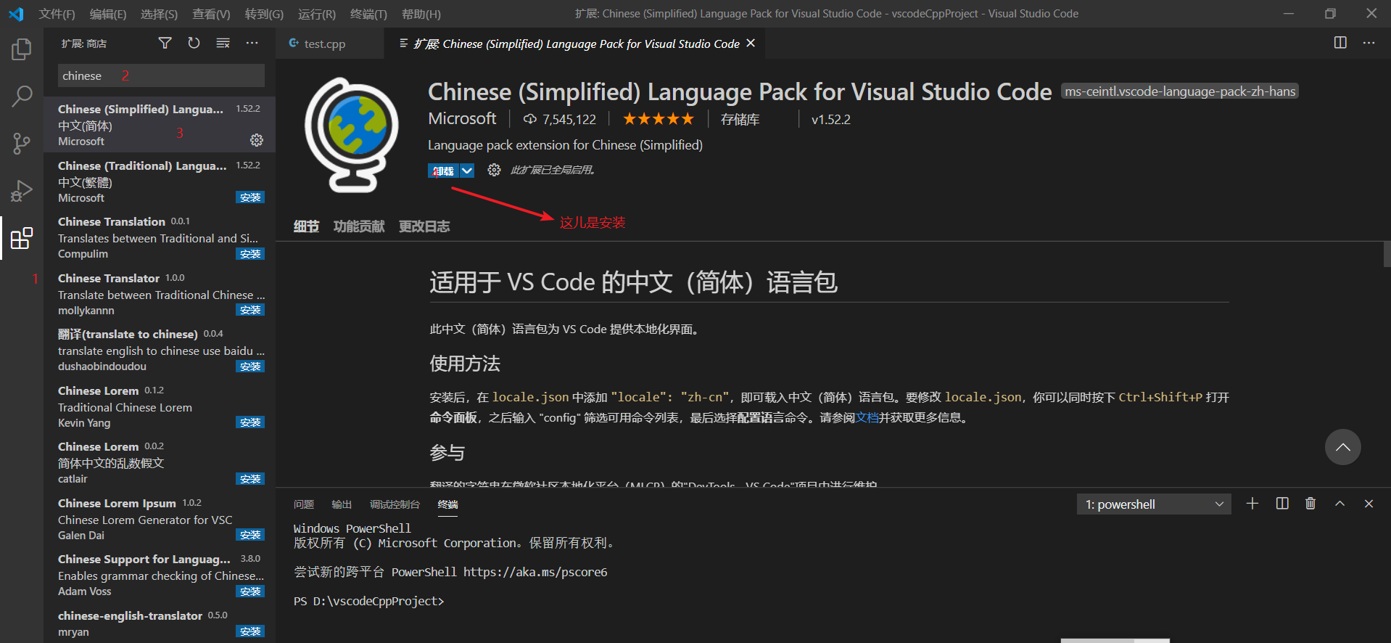Install Chinese Lorem by catlair
This screenshot has height=643, width=1391.
pos(250,479)
